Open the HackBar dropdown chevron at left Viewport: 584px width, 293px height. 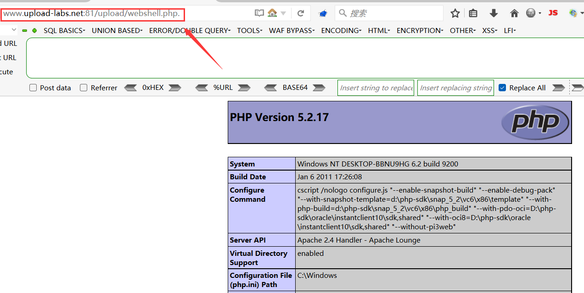(14, 30)
